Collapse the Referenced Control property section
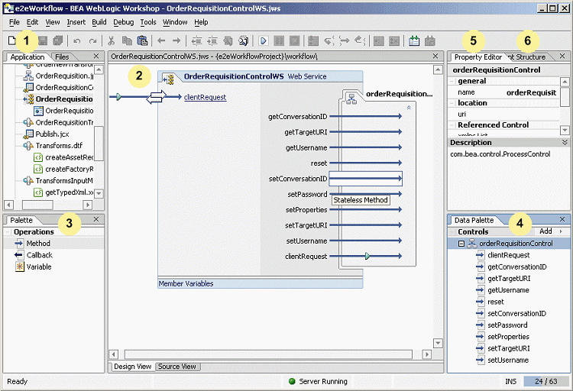Screen dimensions: 573x391 click(x=452, y=125)
